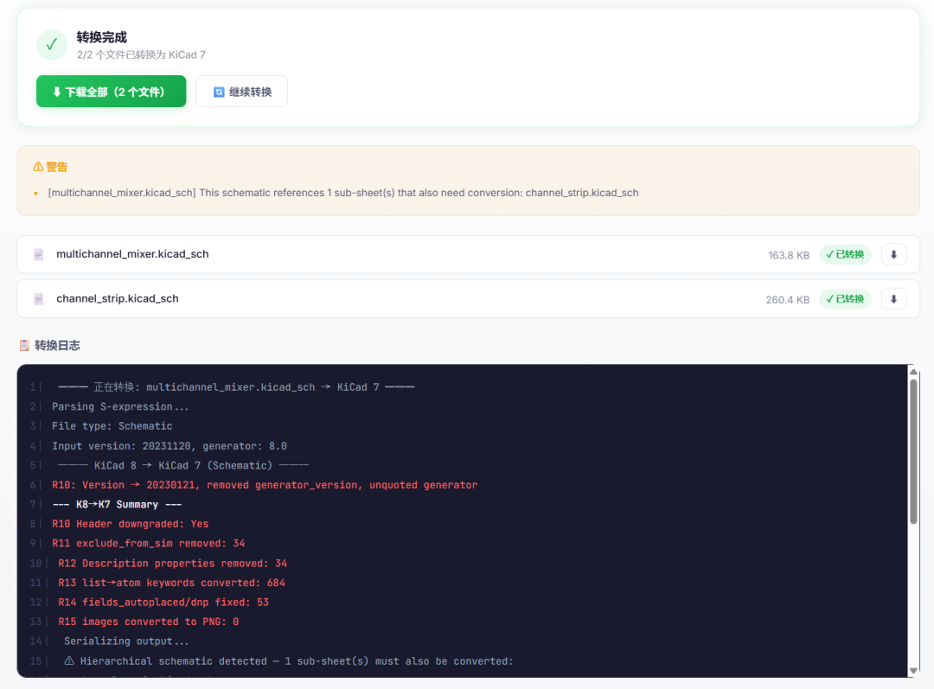Image resolution: width=934 pixels, height=689 pixels.
Task: Download the channel_strip.kicad_sch file
Action: click(x=893, y=298)
